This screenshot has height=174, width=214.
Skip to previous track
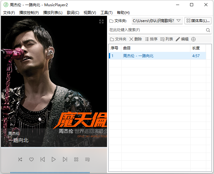[43, 159]
